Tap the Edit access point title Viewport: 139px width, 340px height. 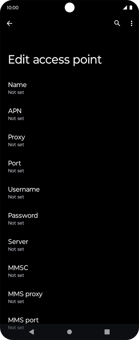55,60
